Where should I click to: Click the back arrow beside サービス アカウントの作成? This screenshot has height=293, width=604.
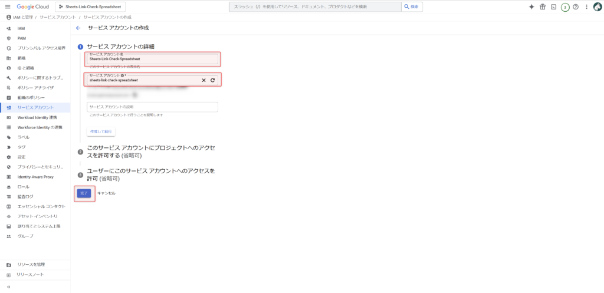(x=78, y=28)
